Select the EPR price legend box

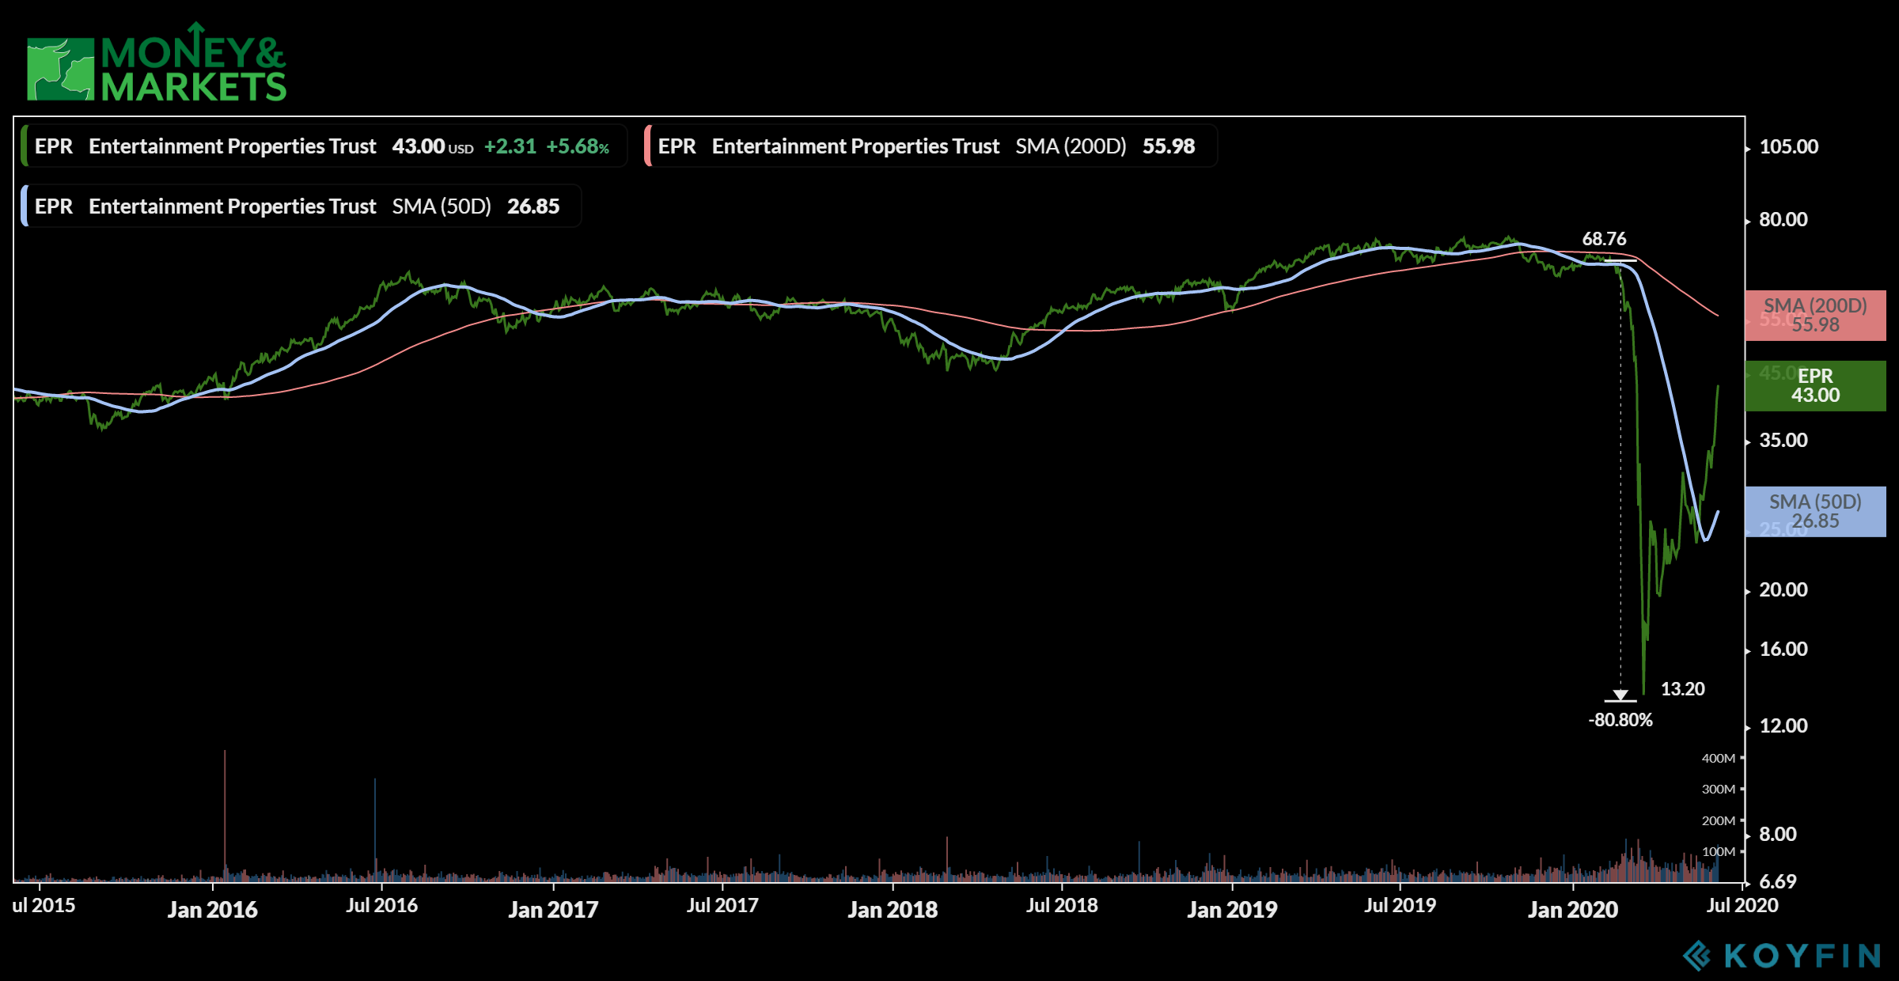[x=324, y=146]
